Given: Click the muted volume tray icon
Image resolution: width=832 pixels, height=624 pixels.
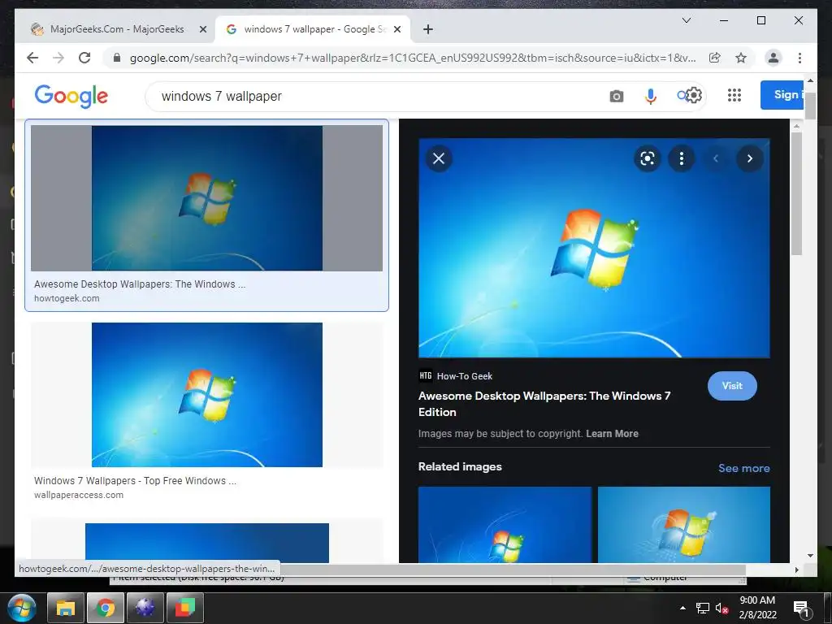Looking at the screenshot, I should pos(721,609).
